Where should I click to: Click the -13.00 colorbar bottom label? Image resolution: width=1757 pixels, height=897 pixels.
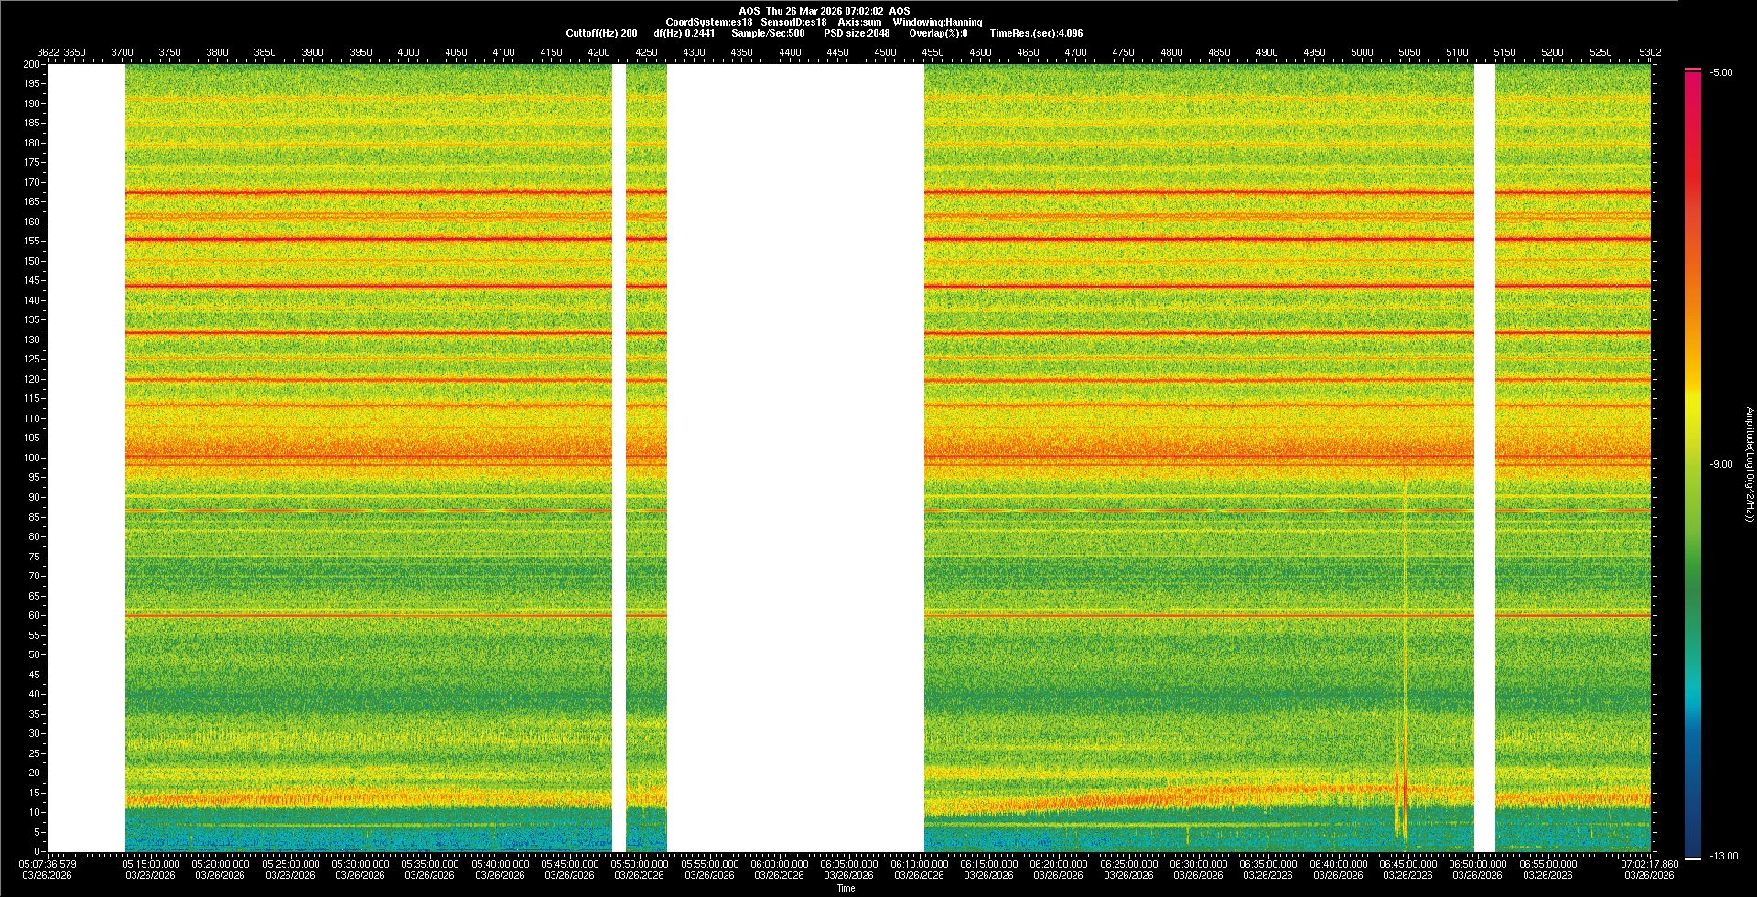pyautogui.click(x=1724, y=857)
